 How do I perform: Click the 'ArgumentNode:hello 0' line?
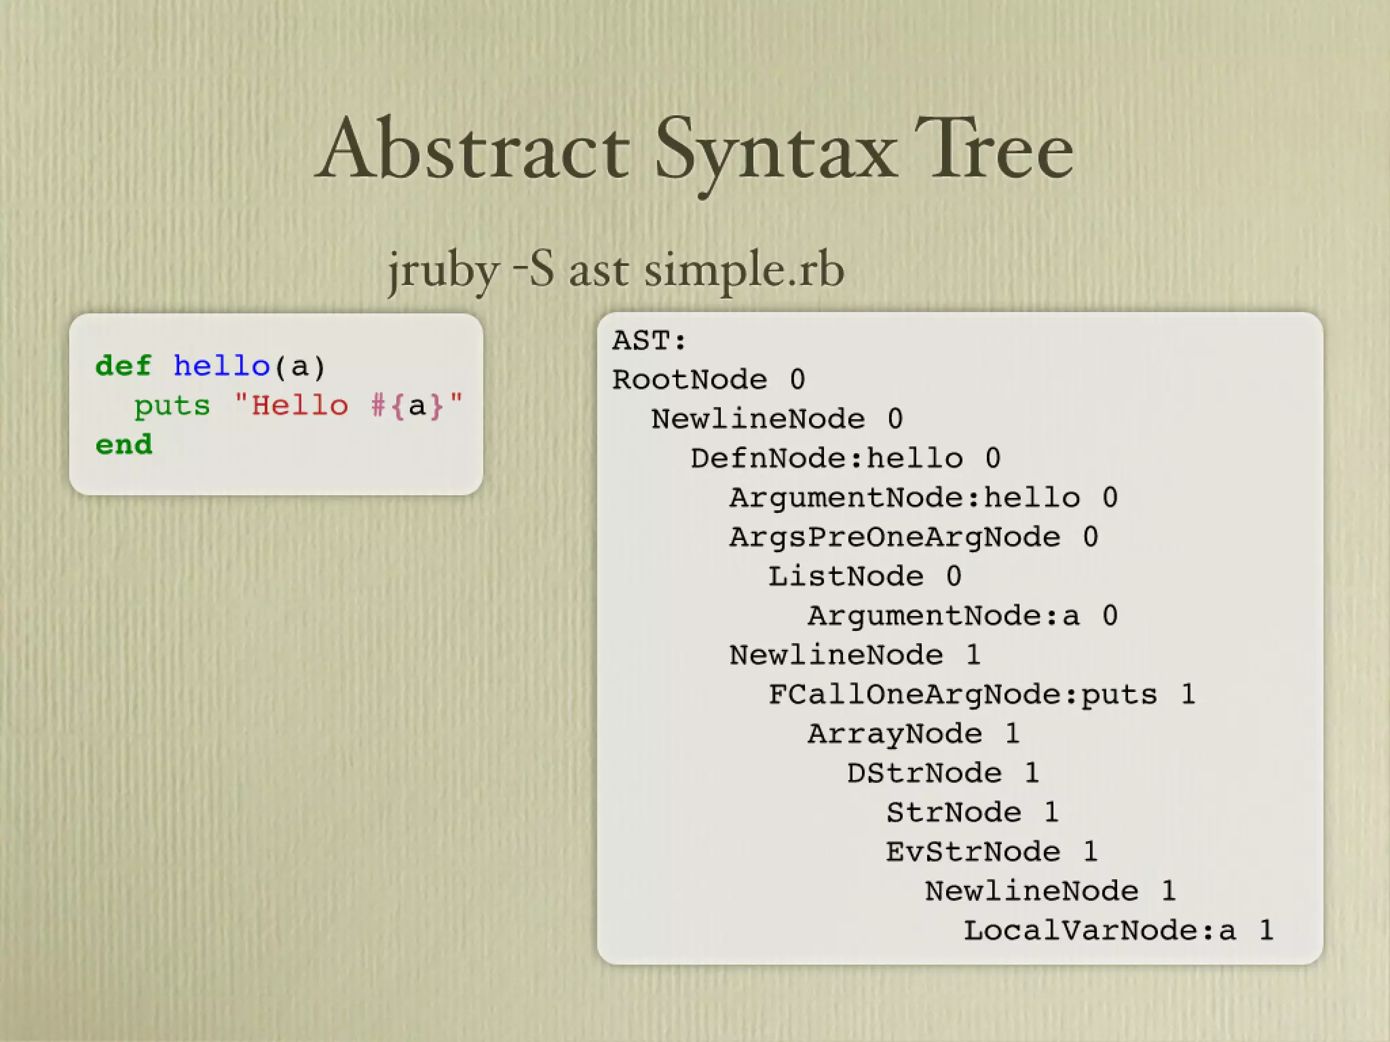pyautogui.click(x=924, y=498)
